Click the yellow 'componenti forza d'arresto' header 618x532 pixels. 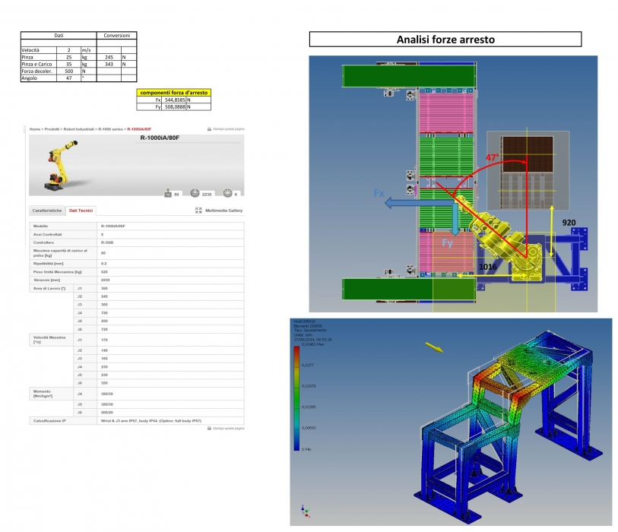coord(173,93)
